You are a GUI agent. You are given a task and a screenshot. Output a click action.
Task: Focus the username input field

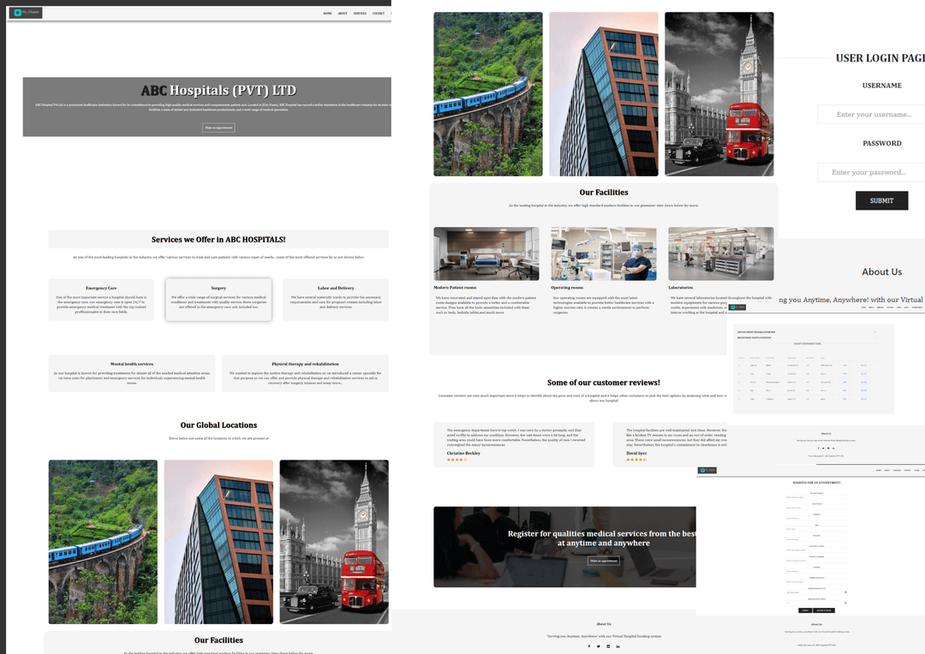point(873,115)
